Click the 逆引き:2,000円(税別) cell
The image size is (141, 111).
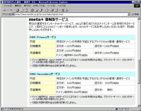[114, 53]
